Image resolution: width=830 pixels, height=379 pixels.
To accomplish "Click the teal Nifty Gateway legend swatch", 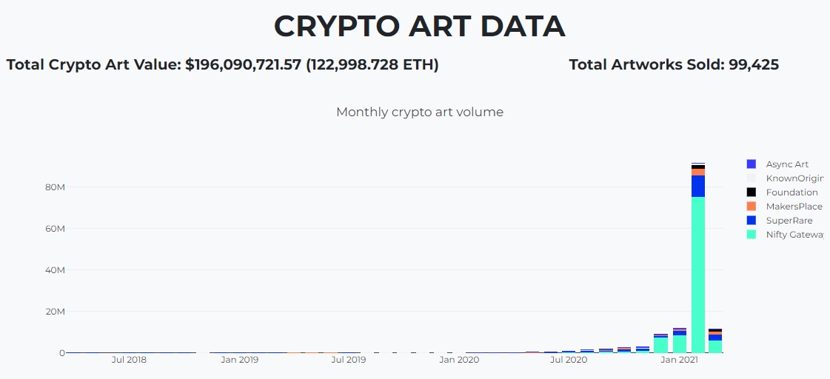I will pos(751,235).
